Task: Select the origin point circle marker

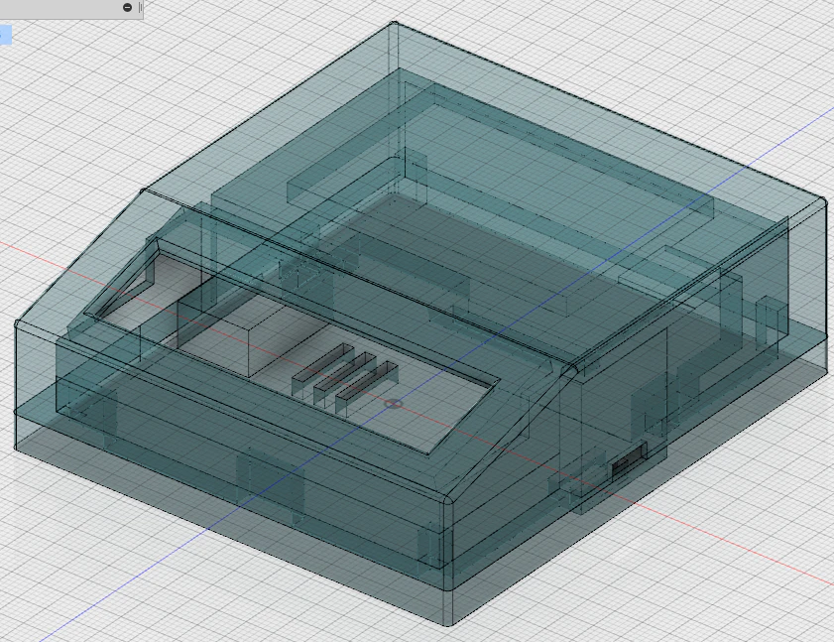Action: 393,404
